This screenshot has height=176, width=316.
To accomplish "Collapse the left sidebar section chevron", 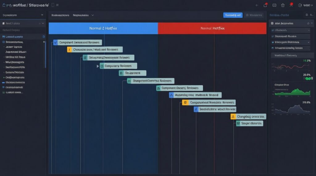I will click(x=43, y=23).
